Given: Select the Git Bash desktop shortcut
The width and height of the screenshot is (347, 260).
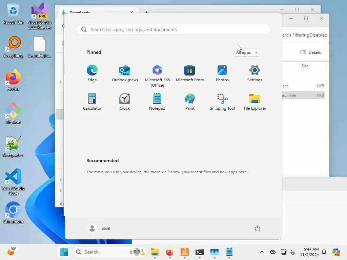Looking at the screenshot, I should point(13,113).
